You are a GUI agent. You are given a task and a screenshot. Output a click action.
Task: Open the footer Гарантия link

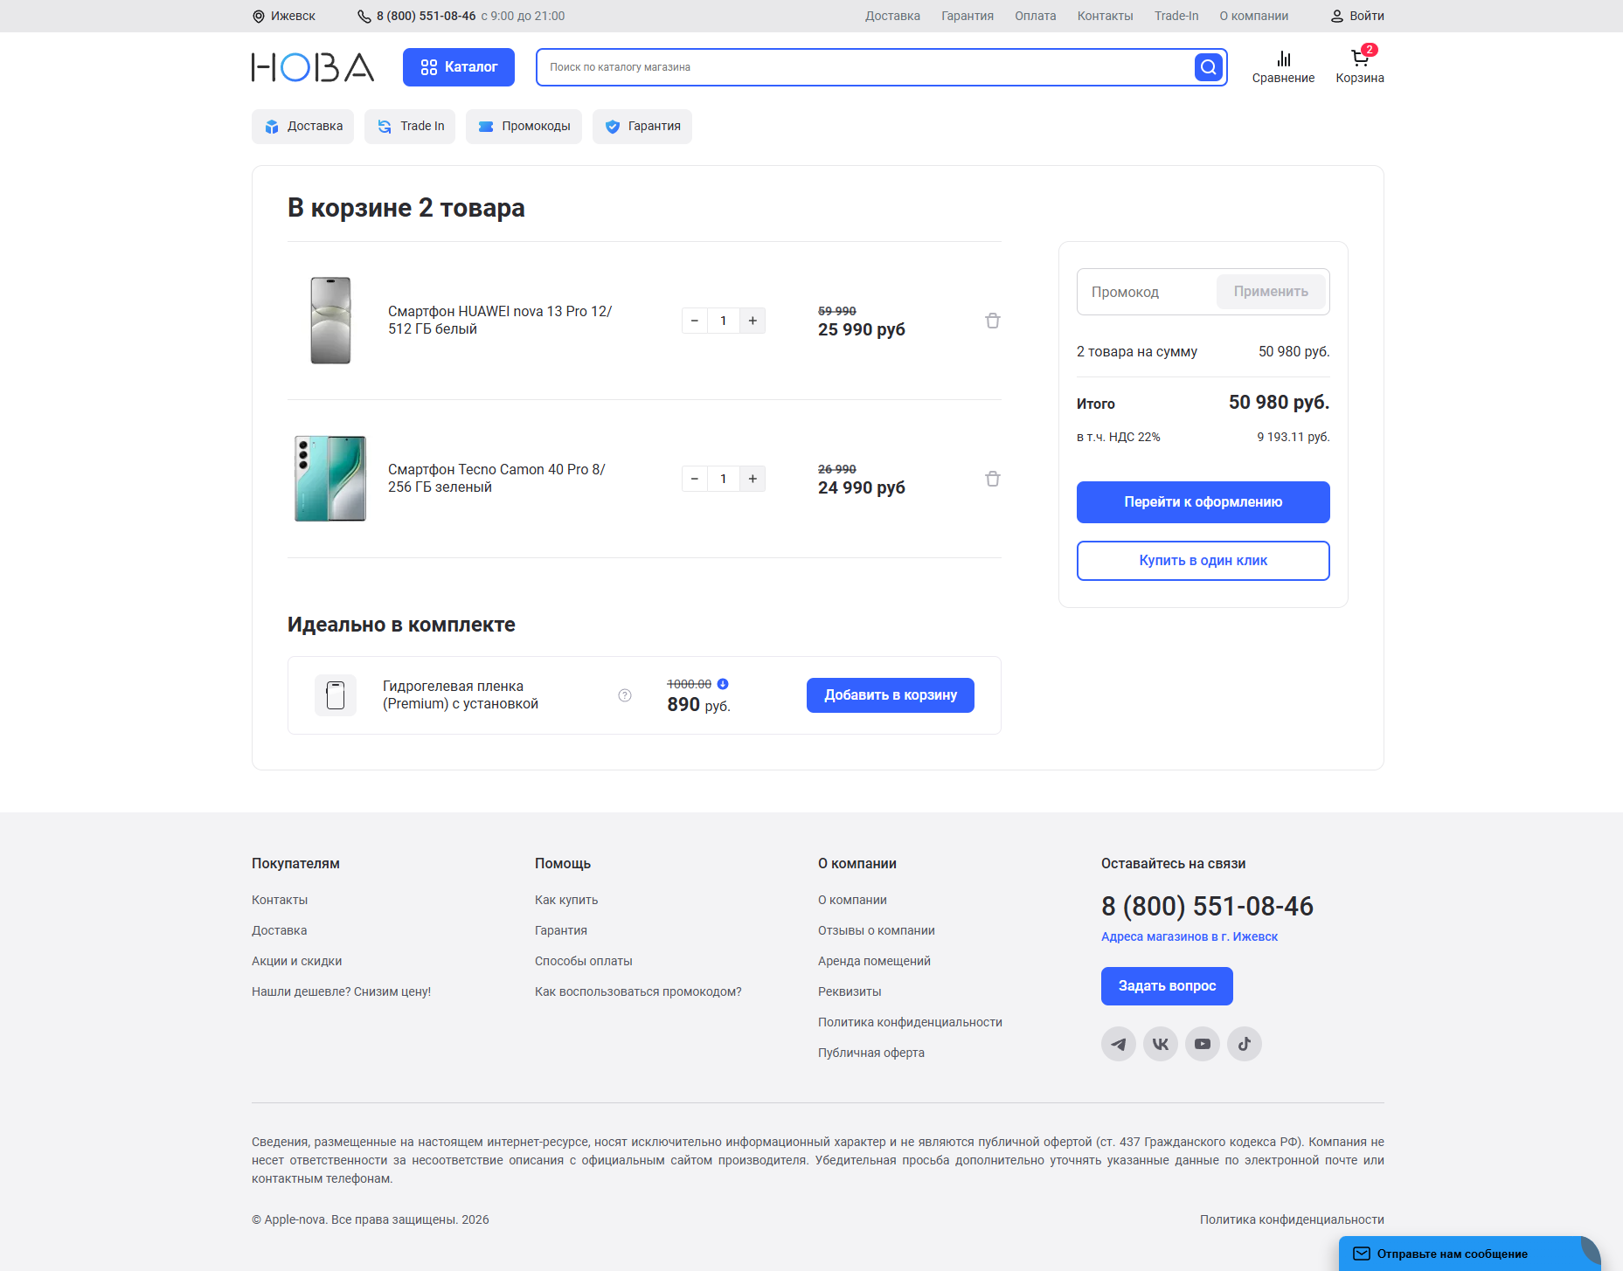(x=561, y=930)
